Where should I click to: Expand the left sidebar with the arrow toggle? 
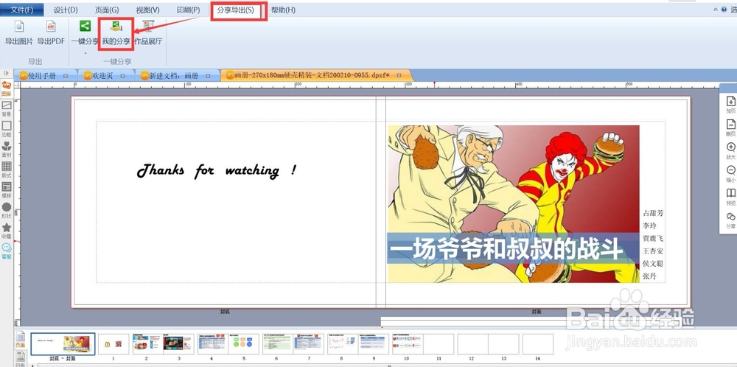click(x=6, y=73)
